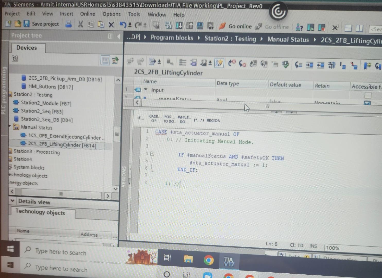Viewport: 382px width, 278px height.
Task: Click the Print icon in the toolbar
Action: (x=68, y=24)
